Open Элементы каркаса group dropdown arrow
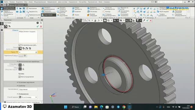 pos(115,18)
